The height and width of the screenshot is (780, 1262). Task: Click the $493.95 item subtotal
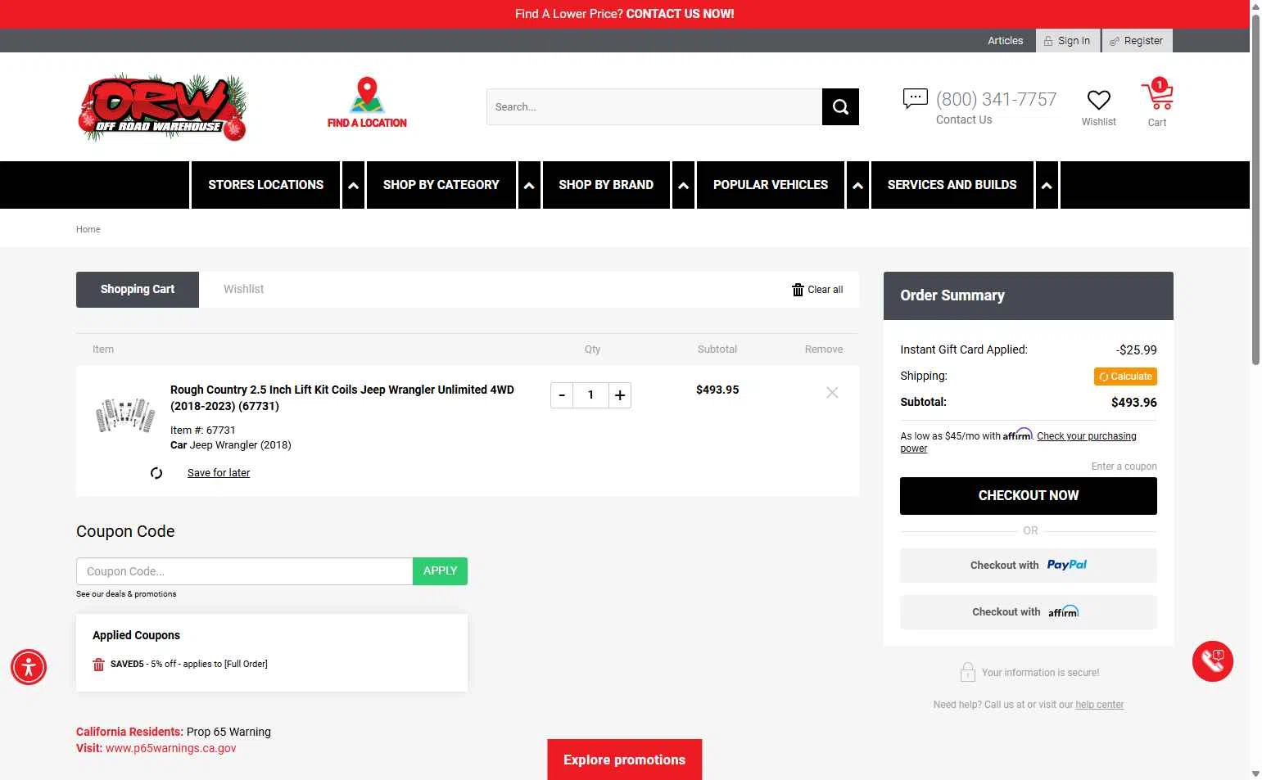(717, 390)
